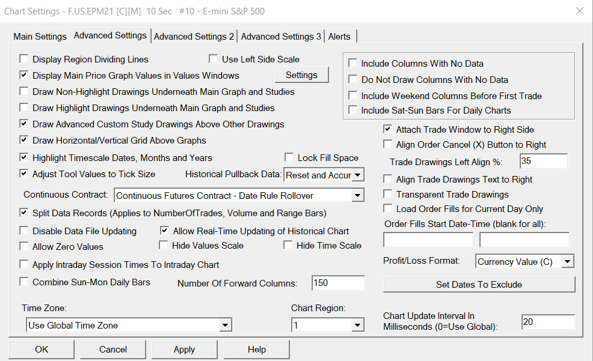Click the Settings button for Values Windows
The width and height of the screenshot is (593, 361).
coord(301,75)
